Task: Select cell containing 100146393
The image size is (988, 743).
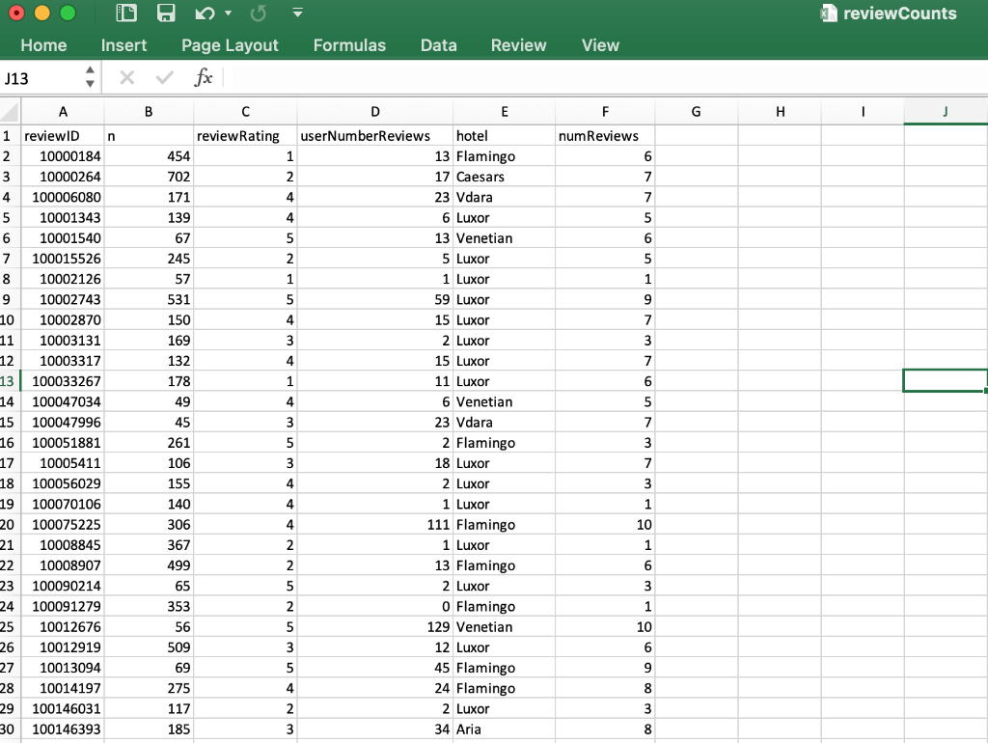Action: [x=63, y=729]
